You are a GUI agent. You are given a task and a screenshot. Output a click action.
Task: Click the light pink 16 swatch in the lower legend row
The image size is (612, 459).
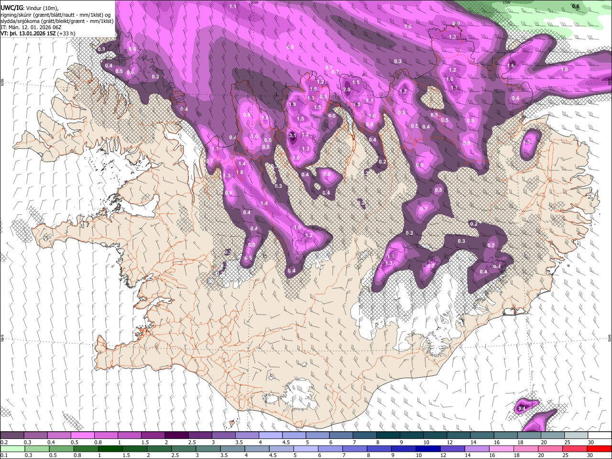pyautogui.click(x=501, y=448)
